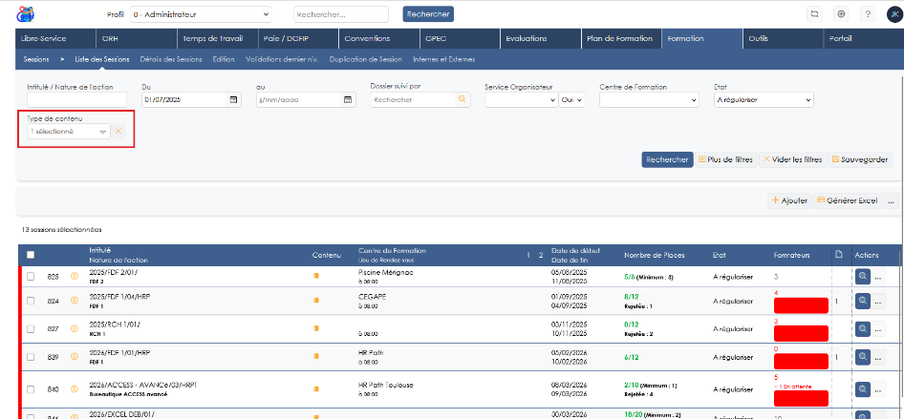Click Vider les filtres button

click(792, 160)
